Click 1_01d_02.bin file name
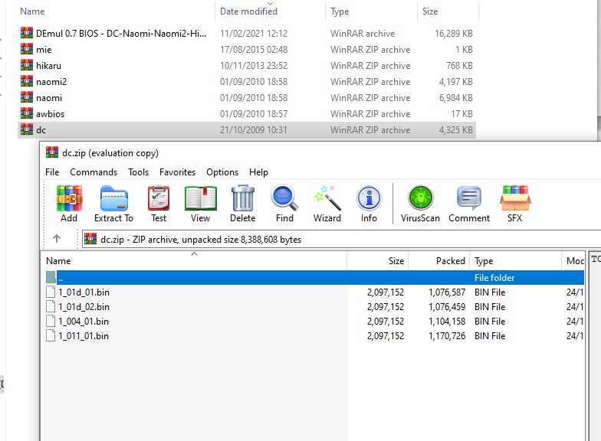Screen dimensions: 601x441 point(84,307)
